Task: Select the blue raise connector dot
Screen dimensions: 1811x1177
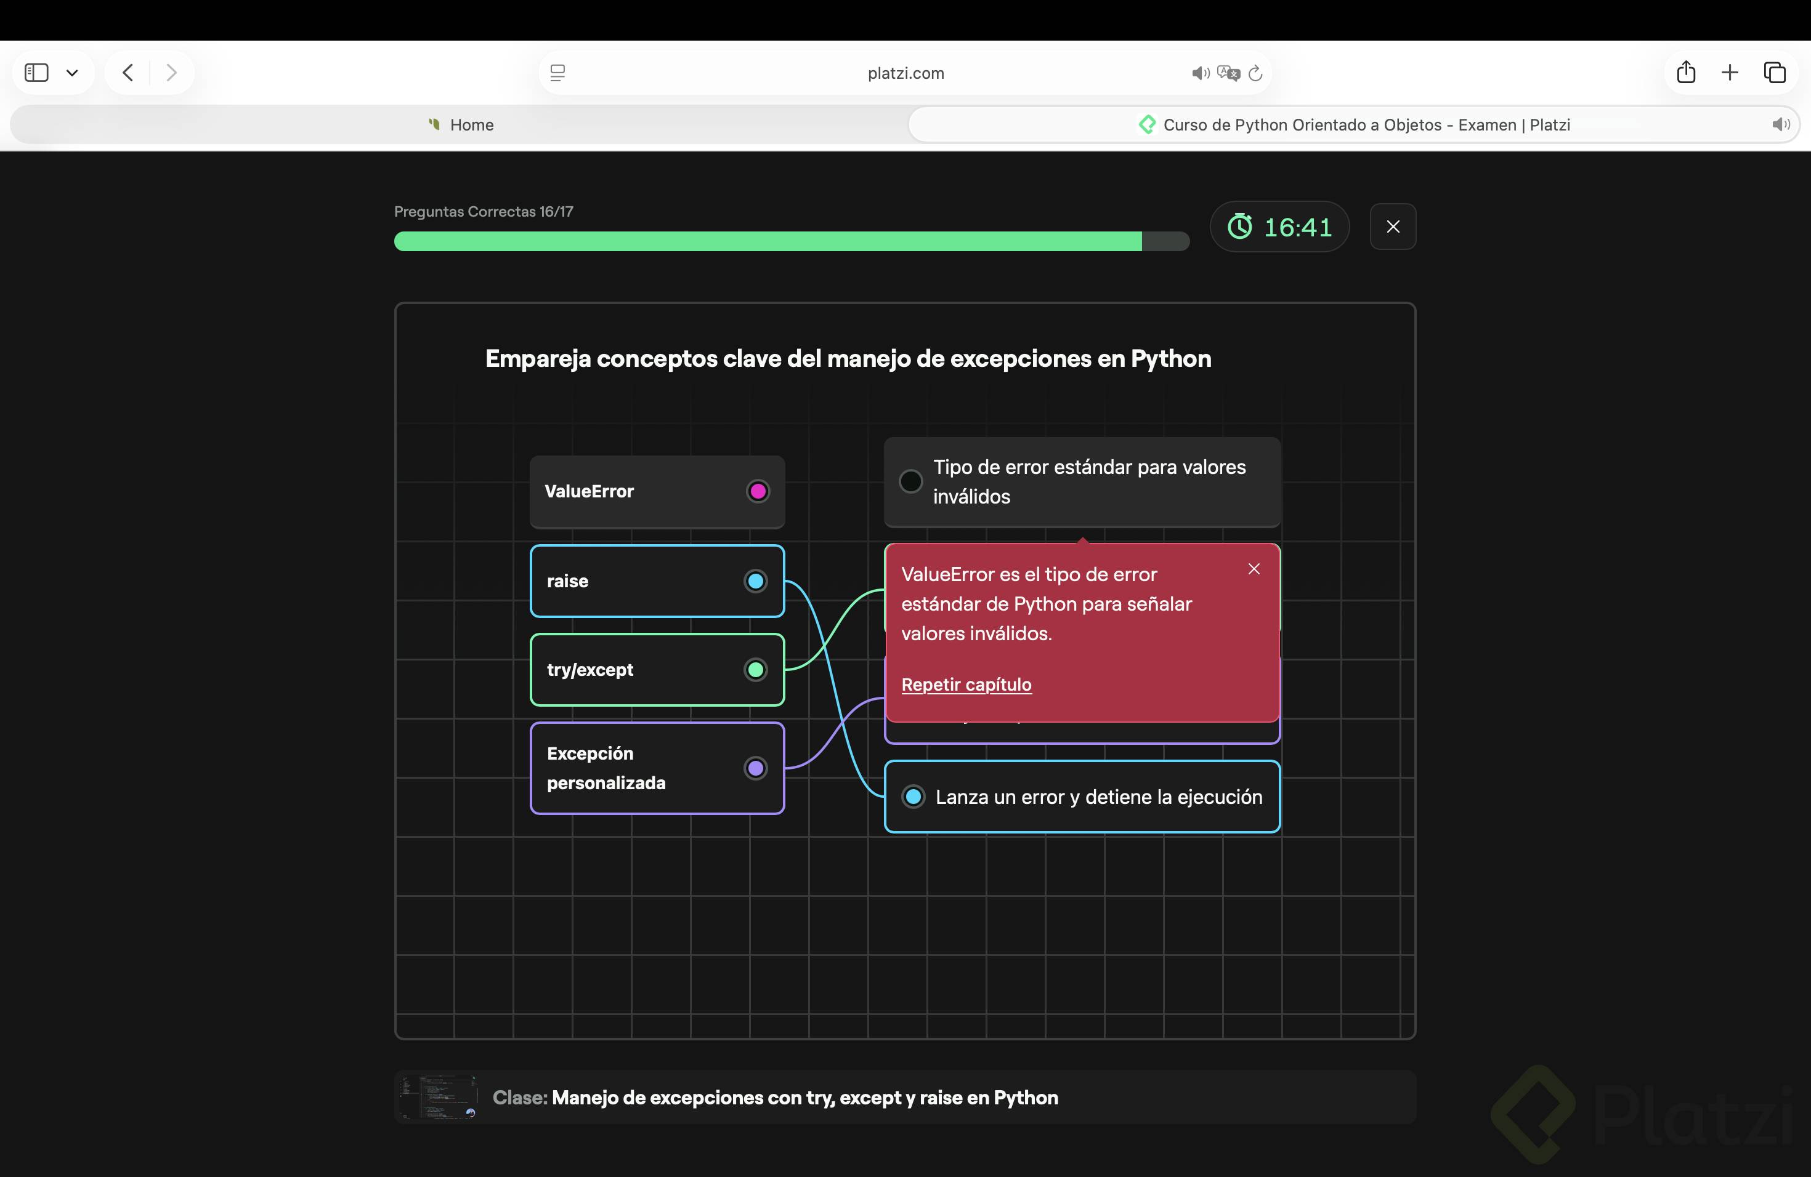Action: point(755,581)
